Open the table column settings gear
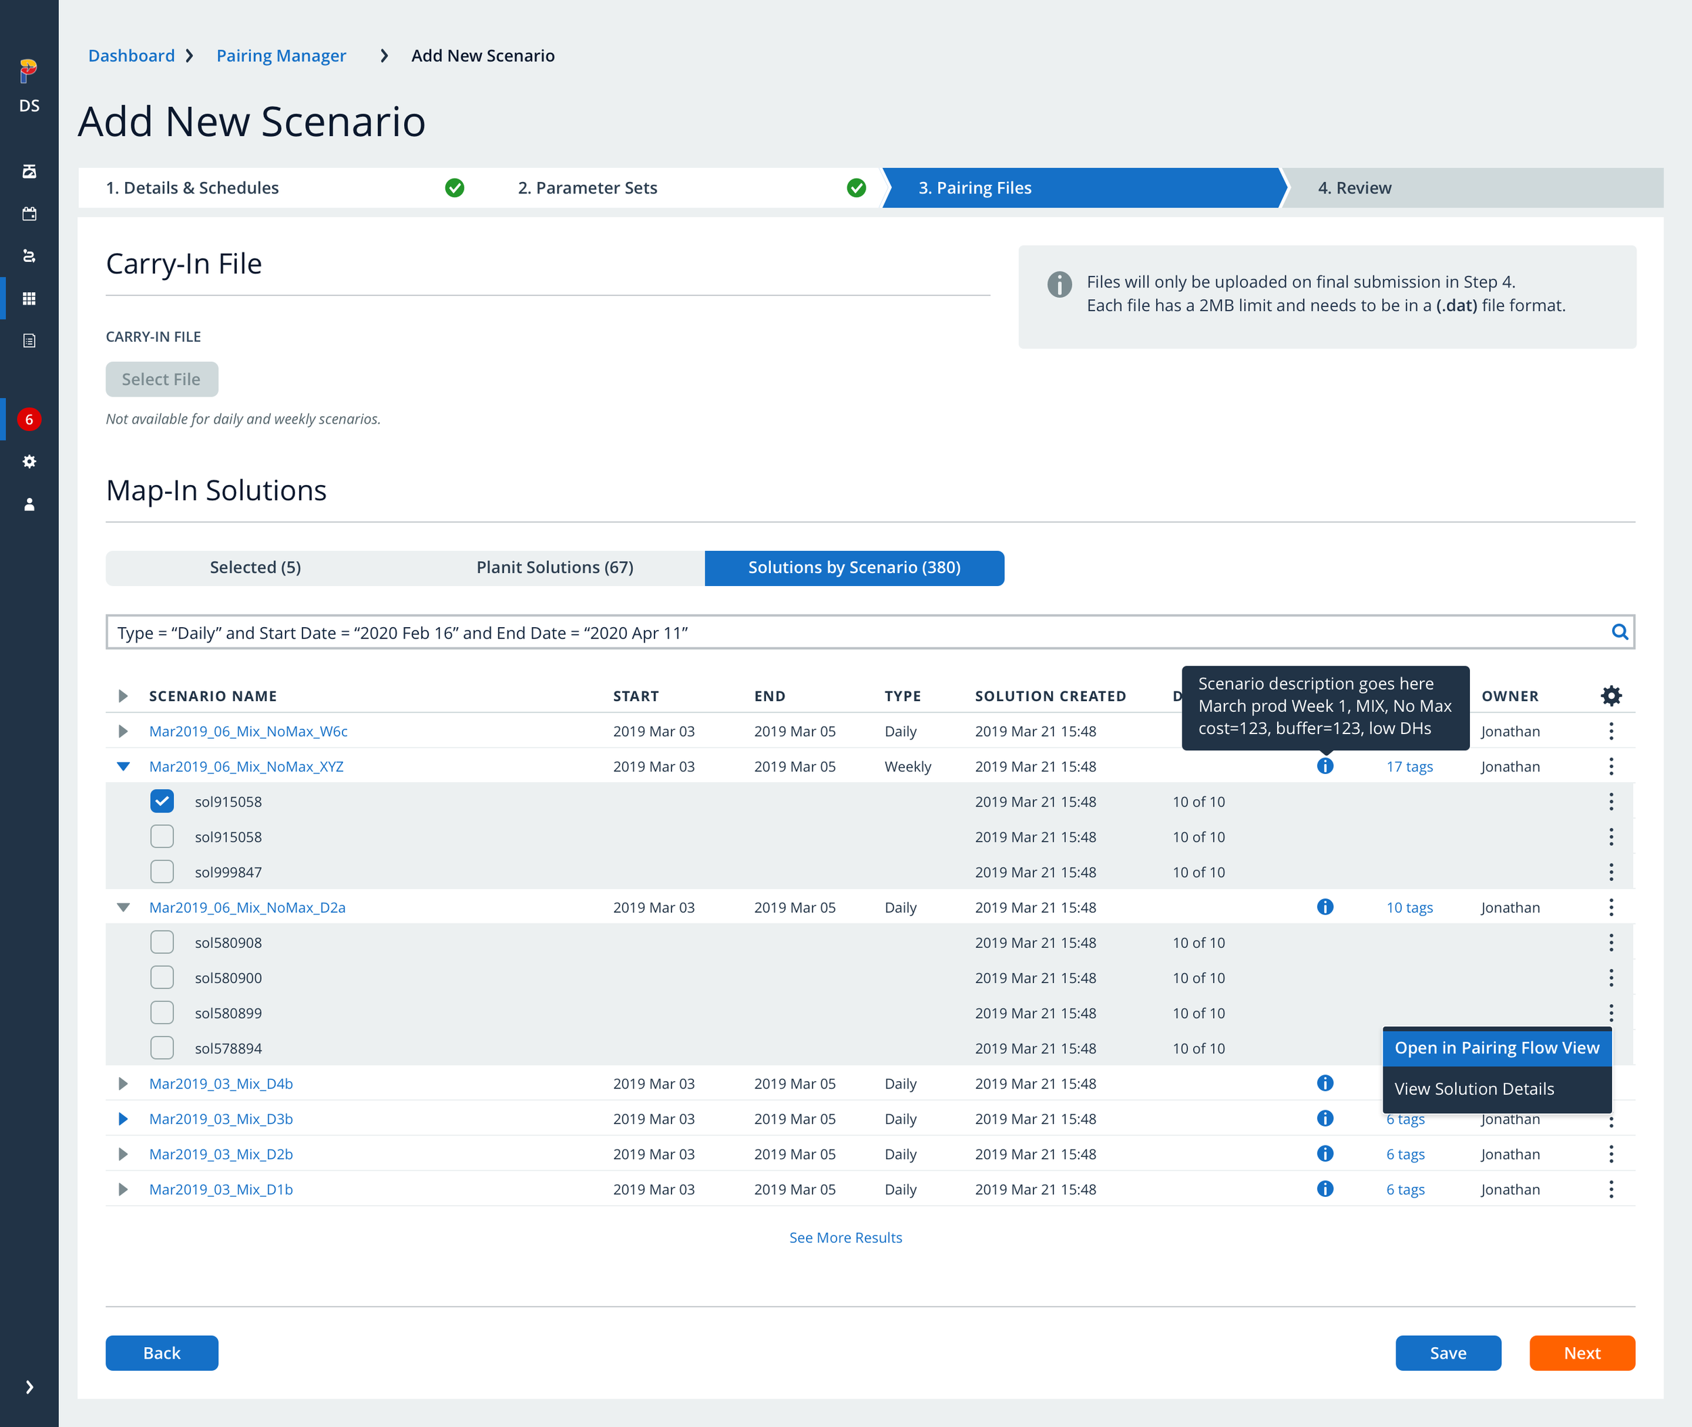Screen dimensions: 1692x1427 (x=1611, y=695)
